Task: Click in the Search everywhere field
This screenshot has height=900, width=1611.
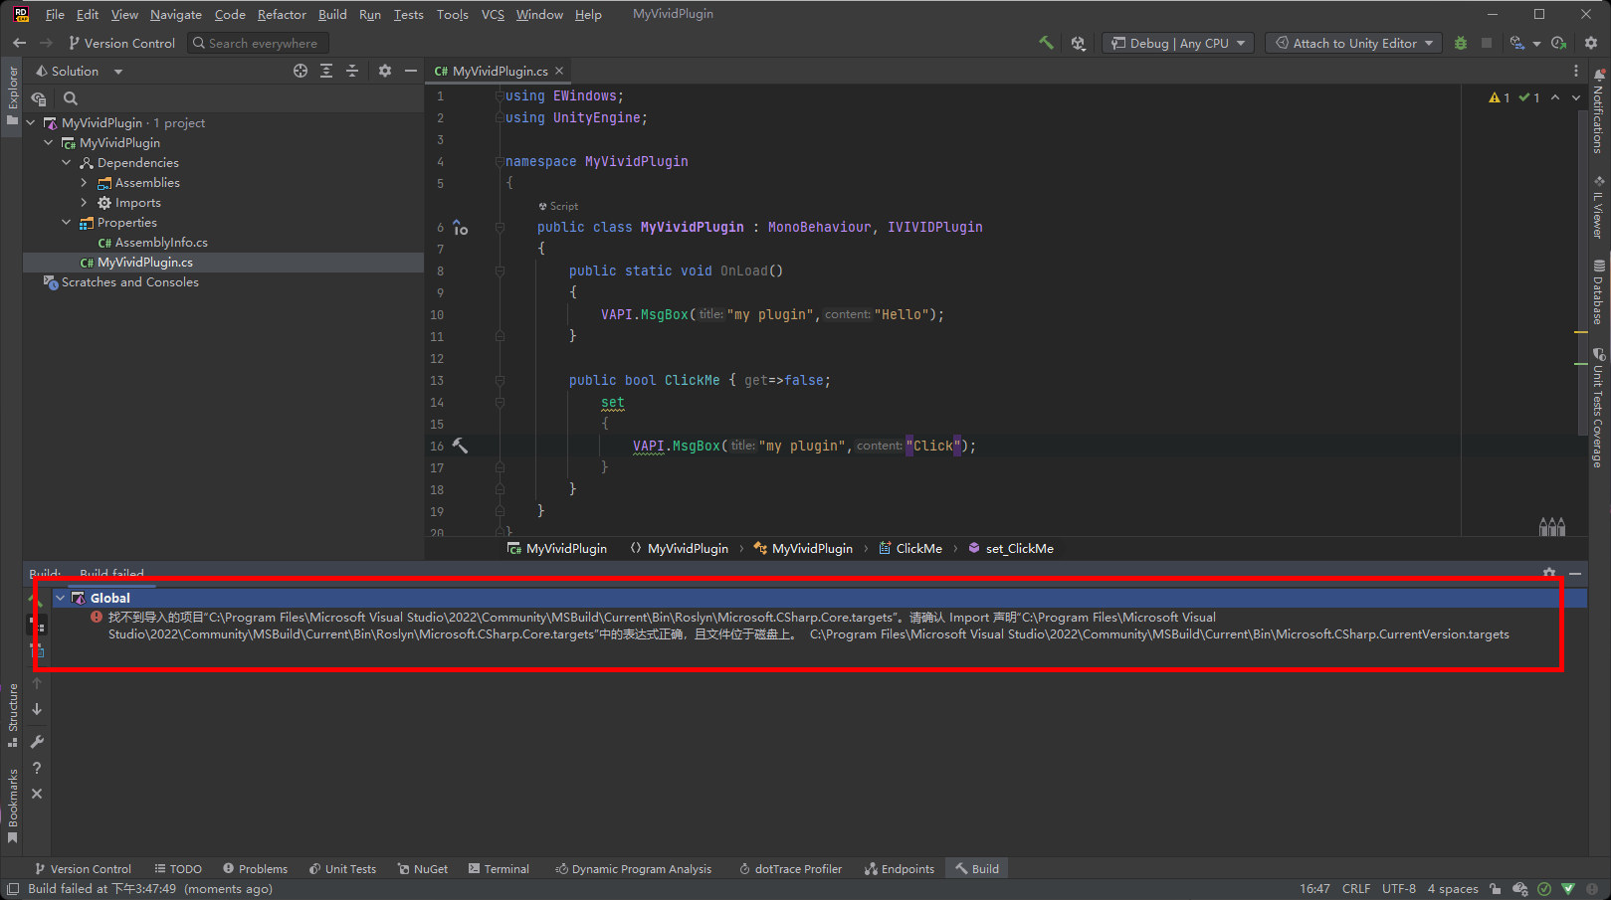Action: tap(258, 43)
